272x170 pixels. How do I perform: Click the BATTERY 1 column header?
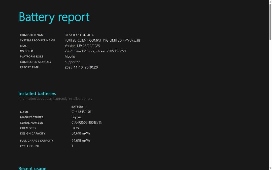point(78,107)
